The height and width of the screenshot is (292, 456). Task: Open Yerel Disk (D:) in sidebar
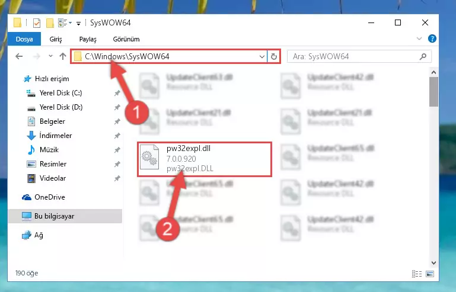[x=55, y=107]
